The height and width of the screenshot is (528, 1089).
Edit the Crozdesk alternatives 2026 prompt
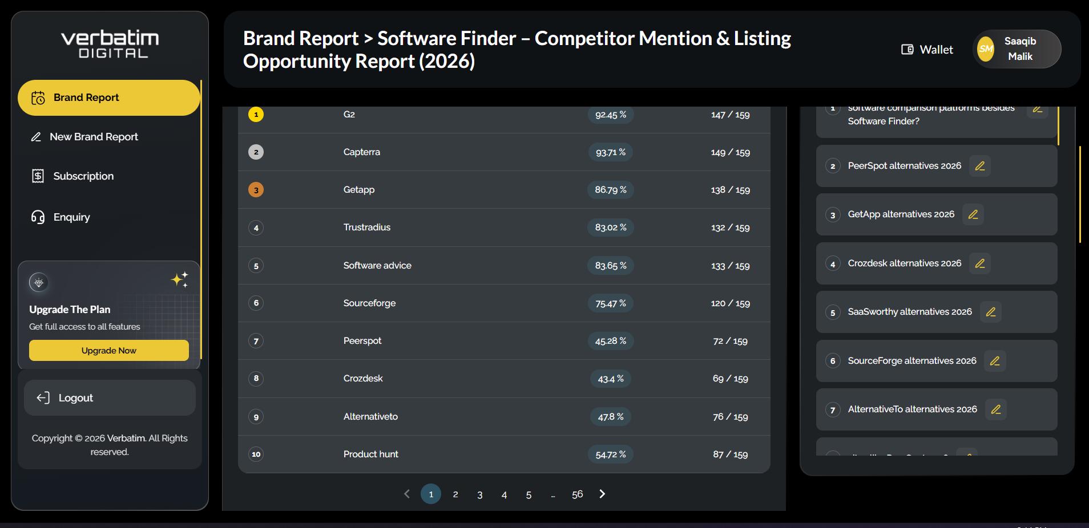click(x=980, y=263)
